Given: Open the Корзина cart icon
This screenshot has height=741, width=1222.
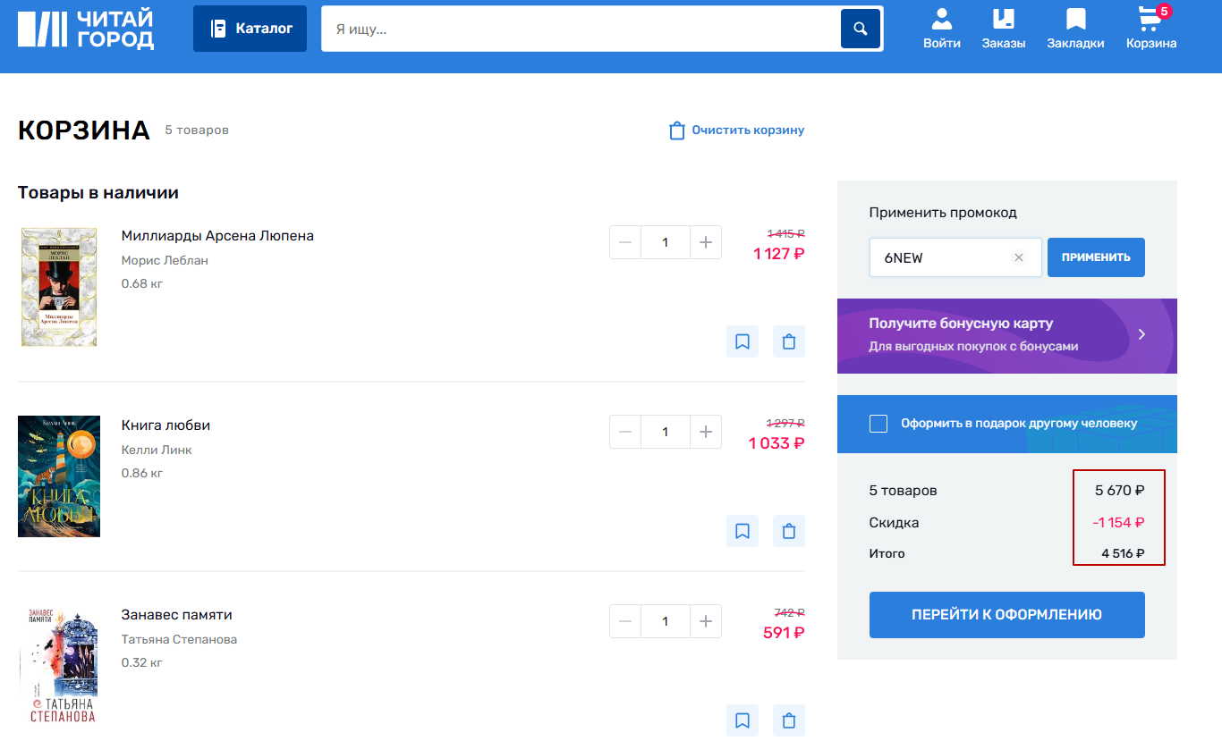Looking at the screenshot, I should click(x=1151, y=29).
